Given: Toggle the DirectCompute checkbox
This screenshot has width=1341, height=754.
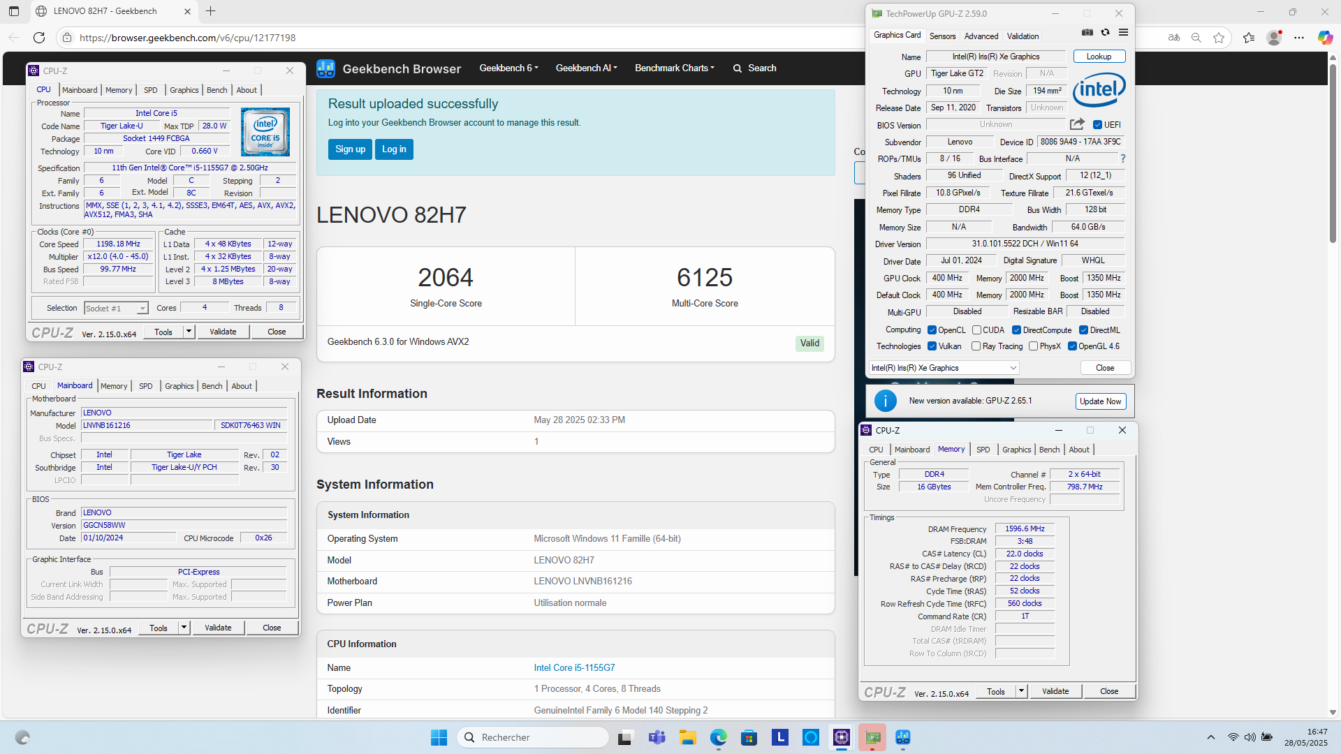Looking at the screenshot, I should [1016, 330].
